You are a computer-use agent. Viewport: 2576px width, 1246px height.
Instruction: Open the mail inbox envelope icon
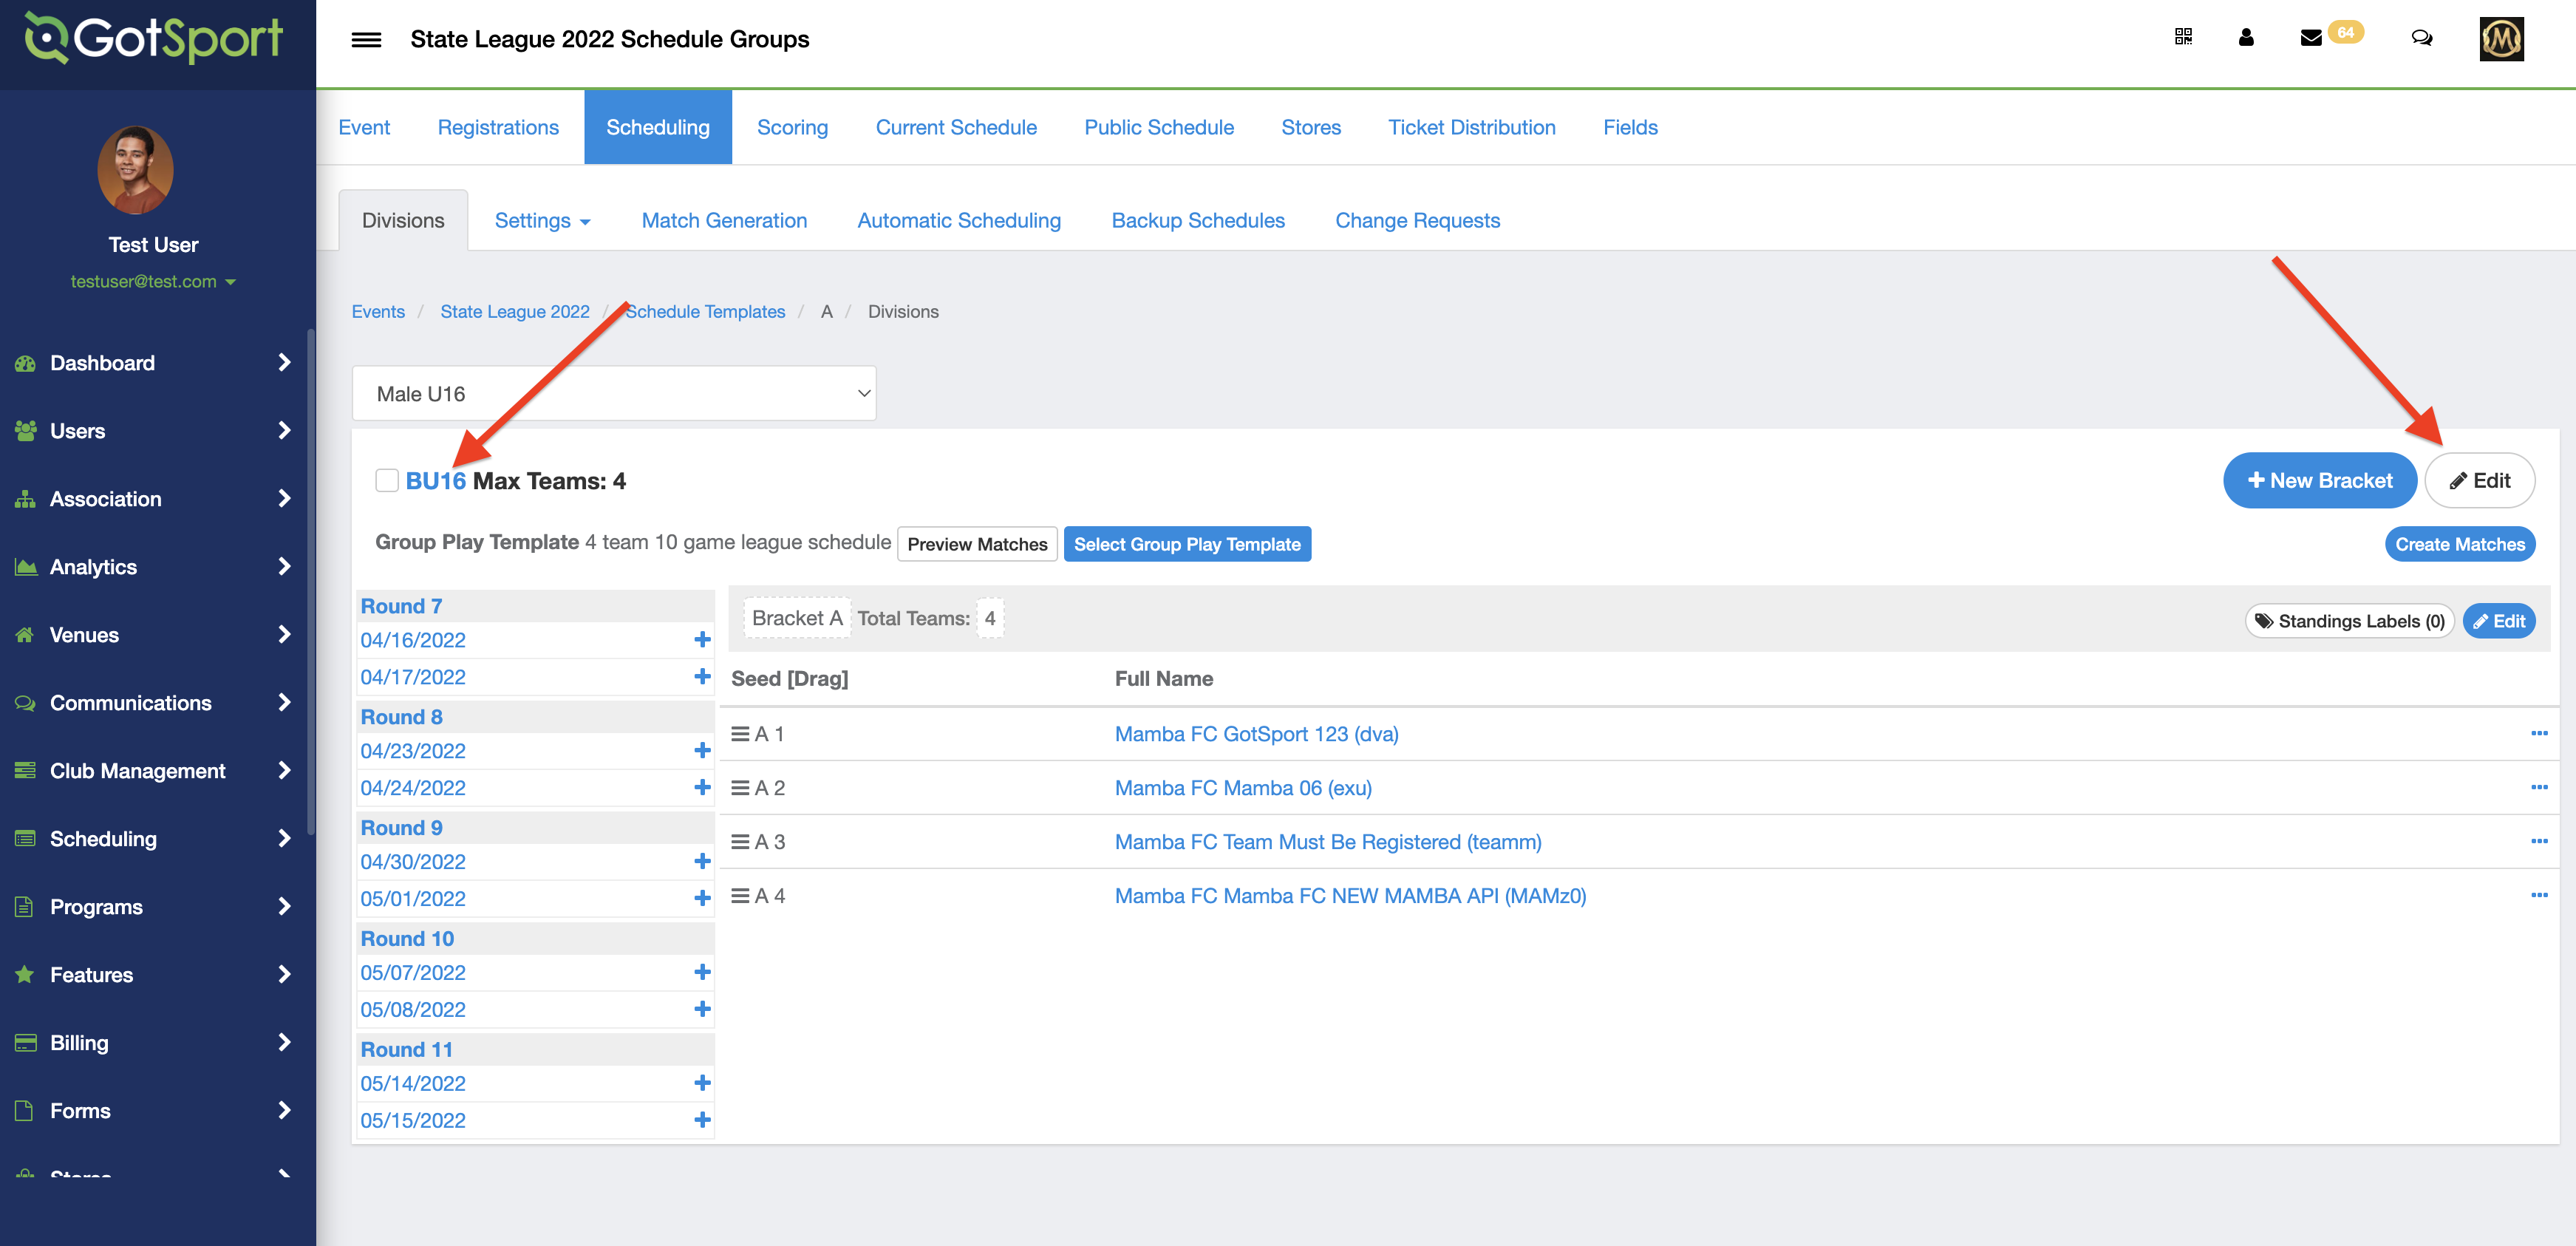point(2311,38)
